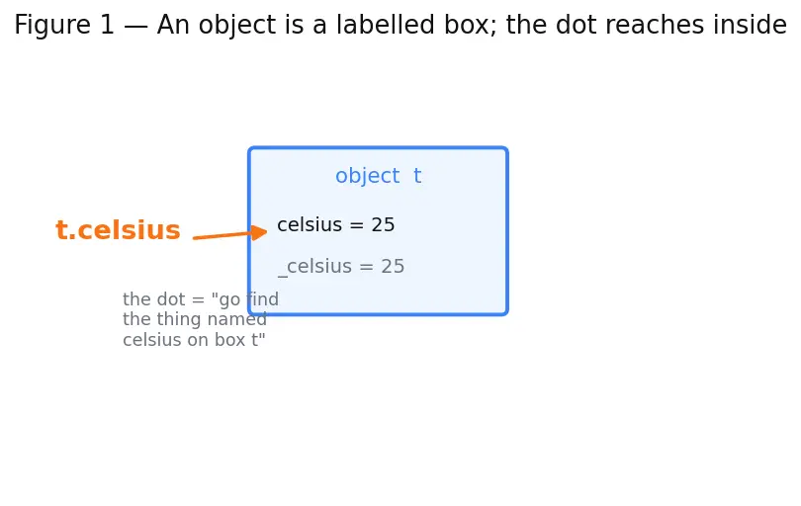This screenshot has width=801, height=506.
Task: Click the em dash in the figure title
Action: 135,26
